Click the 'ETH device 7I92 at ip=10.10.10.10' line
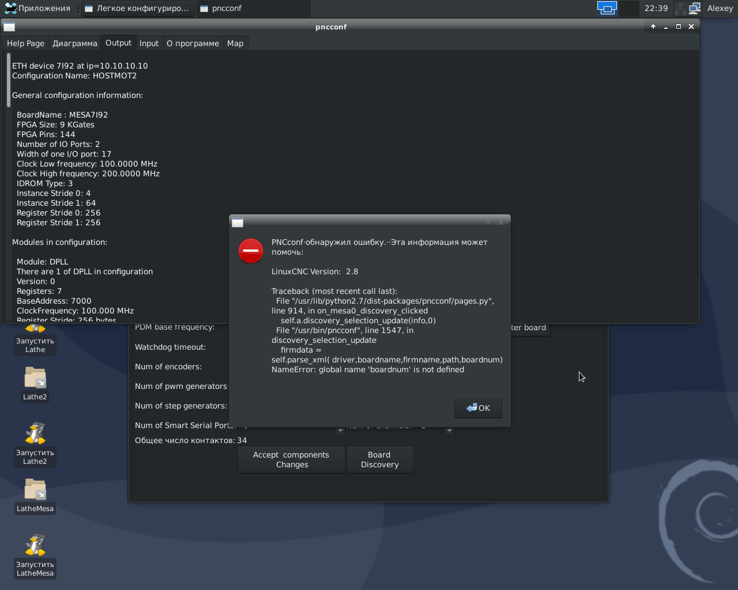 click(80, 66)
